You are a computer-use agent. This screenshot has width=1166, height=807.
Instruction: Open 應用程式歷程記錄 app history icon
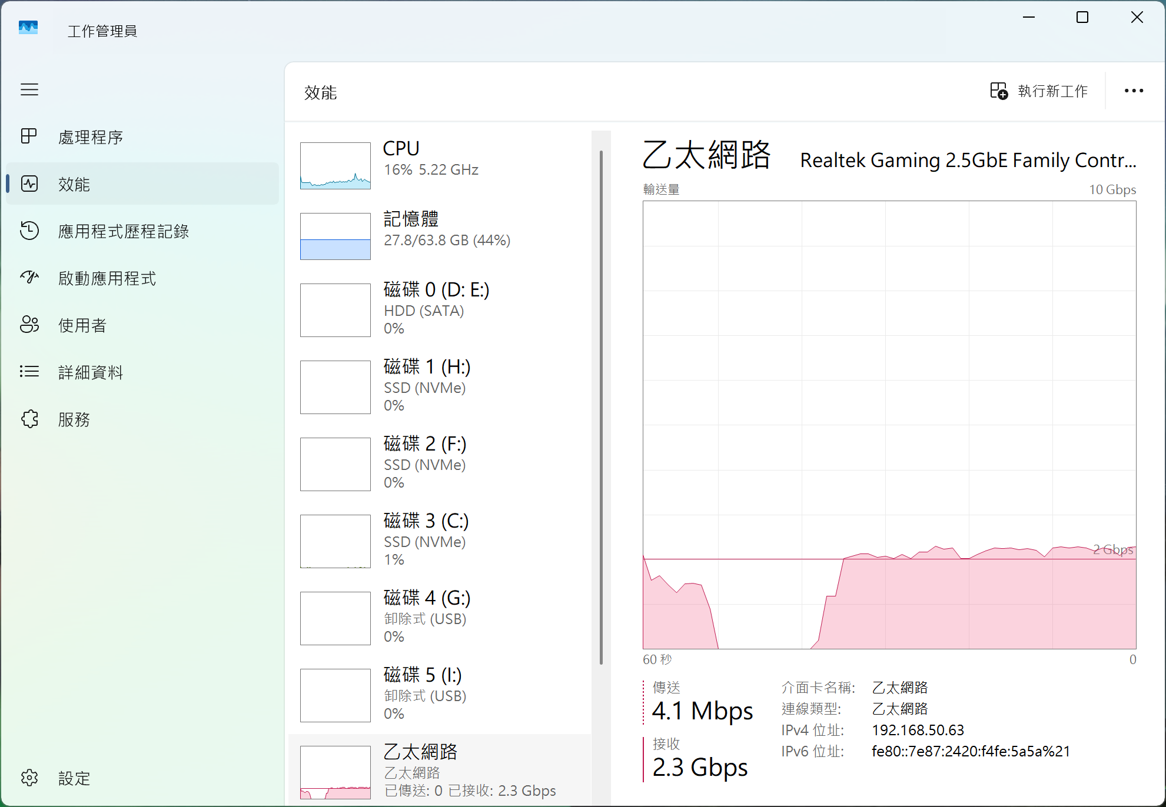click(29, 231)
